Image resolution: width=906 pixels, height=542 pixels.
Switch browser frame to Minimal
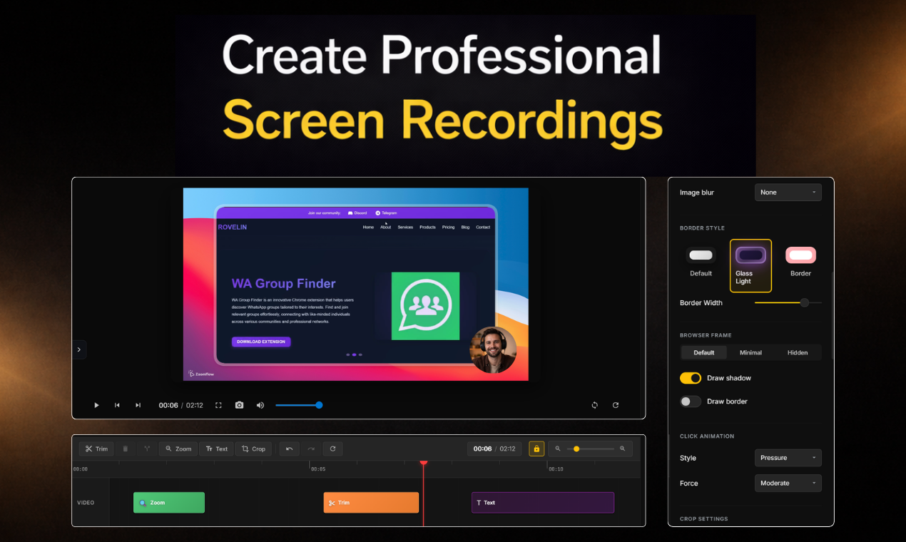[750, 352]
